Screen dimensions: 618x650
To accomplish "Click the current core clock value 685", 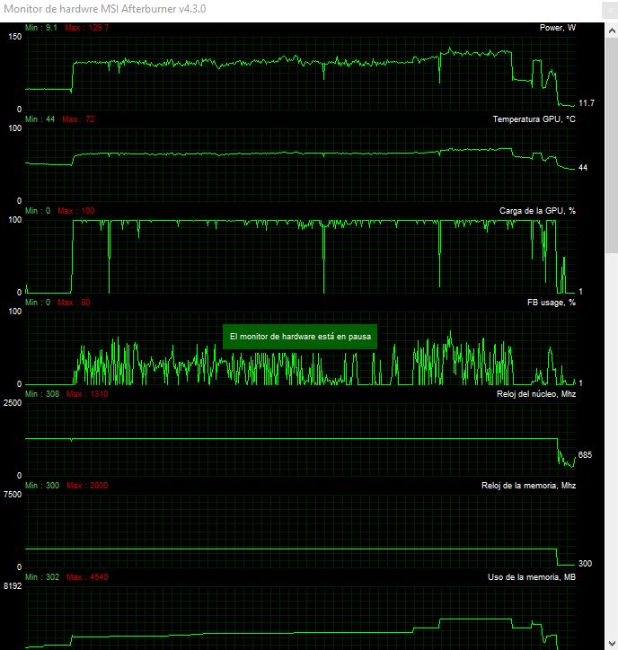I will 585,455.
